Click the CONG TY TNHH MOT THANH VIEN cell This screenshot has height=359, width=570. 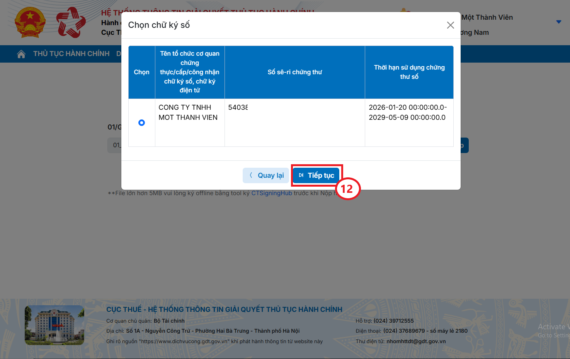[188, 112]
